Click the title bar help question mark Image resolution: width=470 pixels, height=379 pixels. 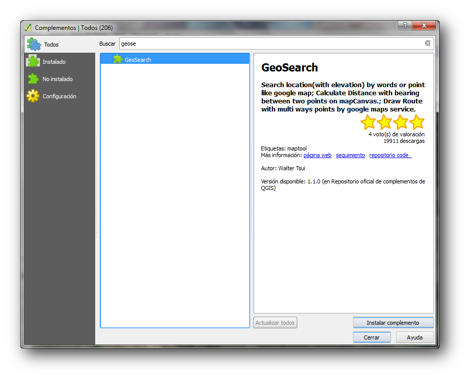405,25
